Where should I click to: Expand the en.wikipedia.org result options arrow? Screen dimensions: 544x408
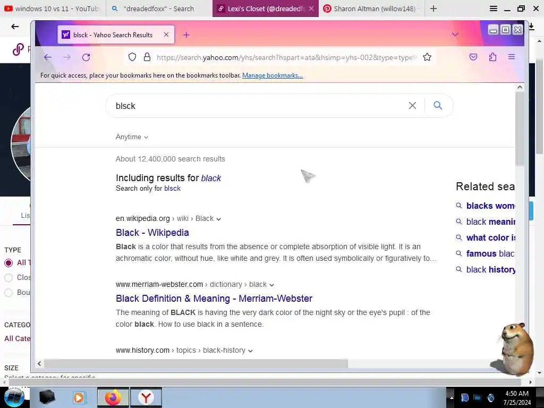218,219
